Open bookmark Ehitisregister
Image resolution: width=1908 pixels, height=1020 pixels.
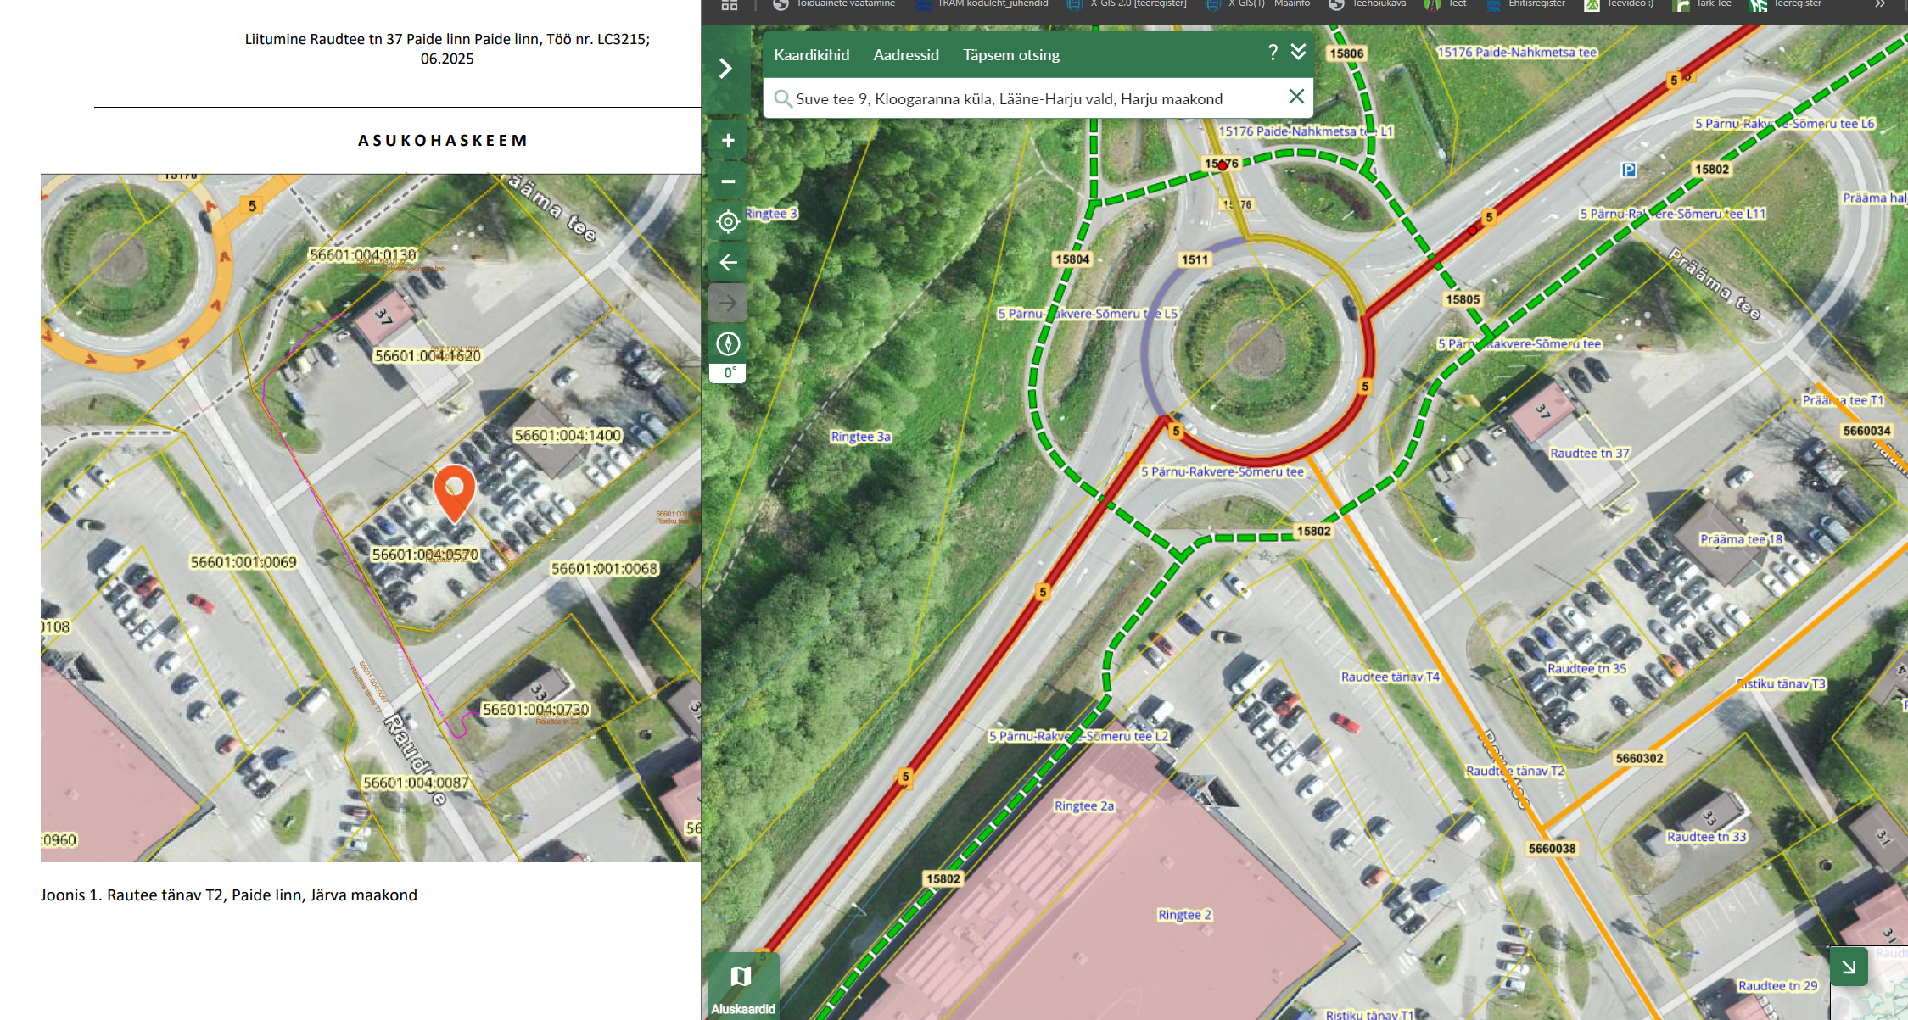1526,4
